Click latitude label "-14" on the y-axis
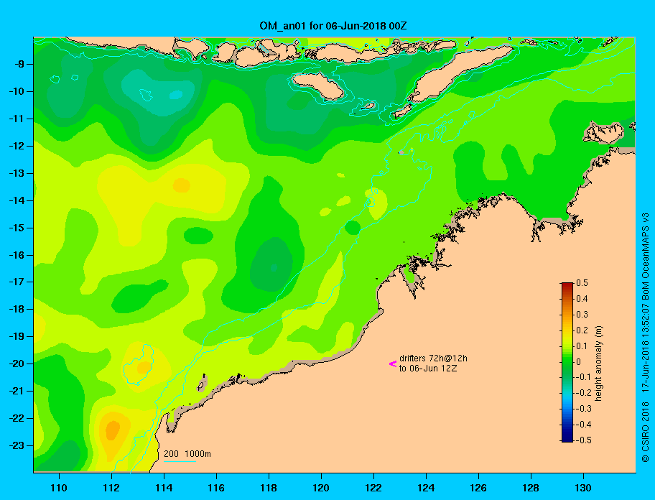The height and width of the screenshot is (500, 655). pos(17,200)
